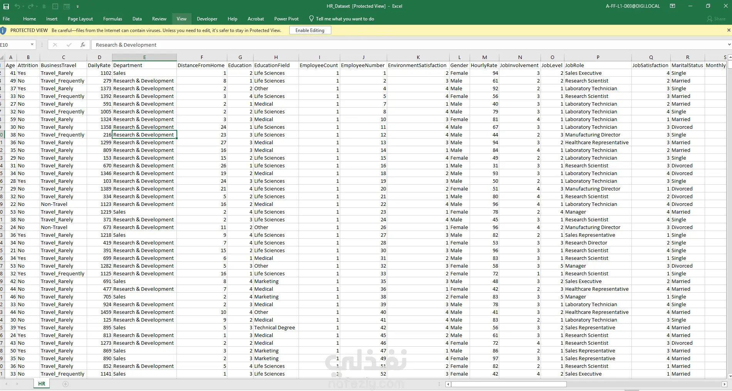Image resolution: width=732 pixels, height=391 pixels.
Task: Click the Tell me lightbulb icon
Action: (x=311, y=19)
